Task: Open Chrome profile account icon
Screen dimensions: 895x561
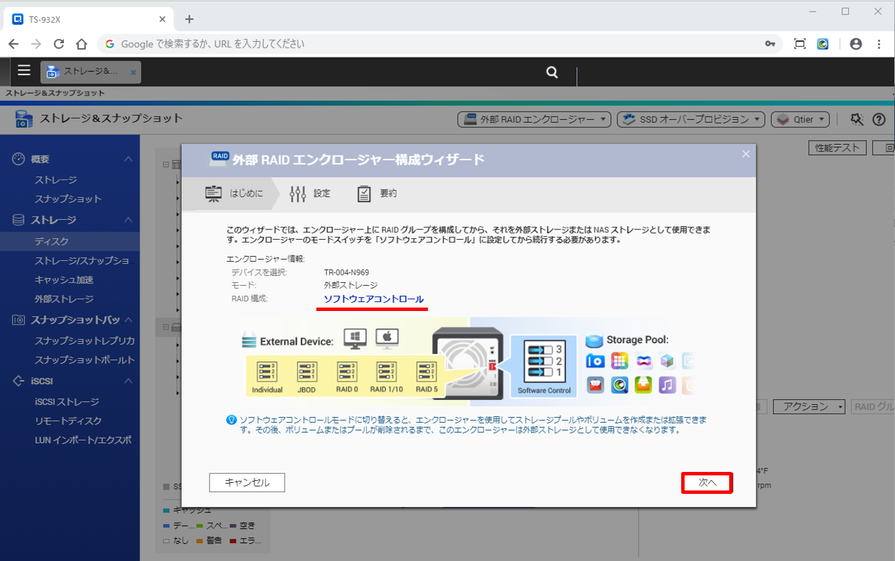Action: [855, 44]
